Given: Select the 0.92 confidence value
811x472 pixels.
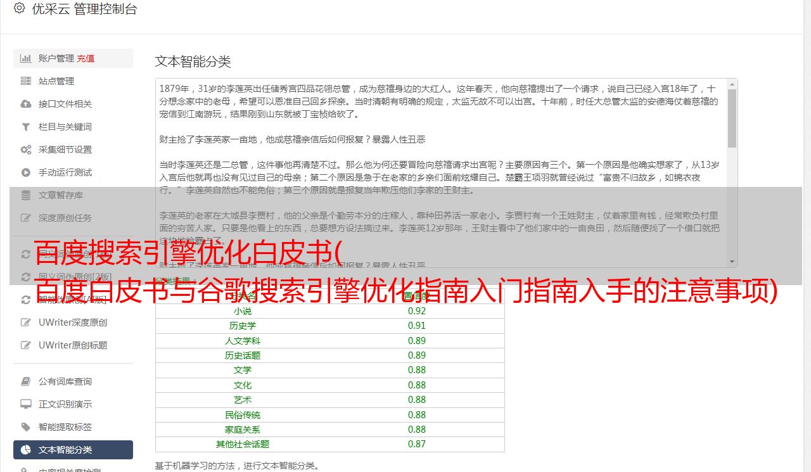Looking at the screenshot, I should click(417, 311).
